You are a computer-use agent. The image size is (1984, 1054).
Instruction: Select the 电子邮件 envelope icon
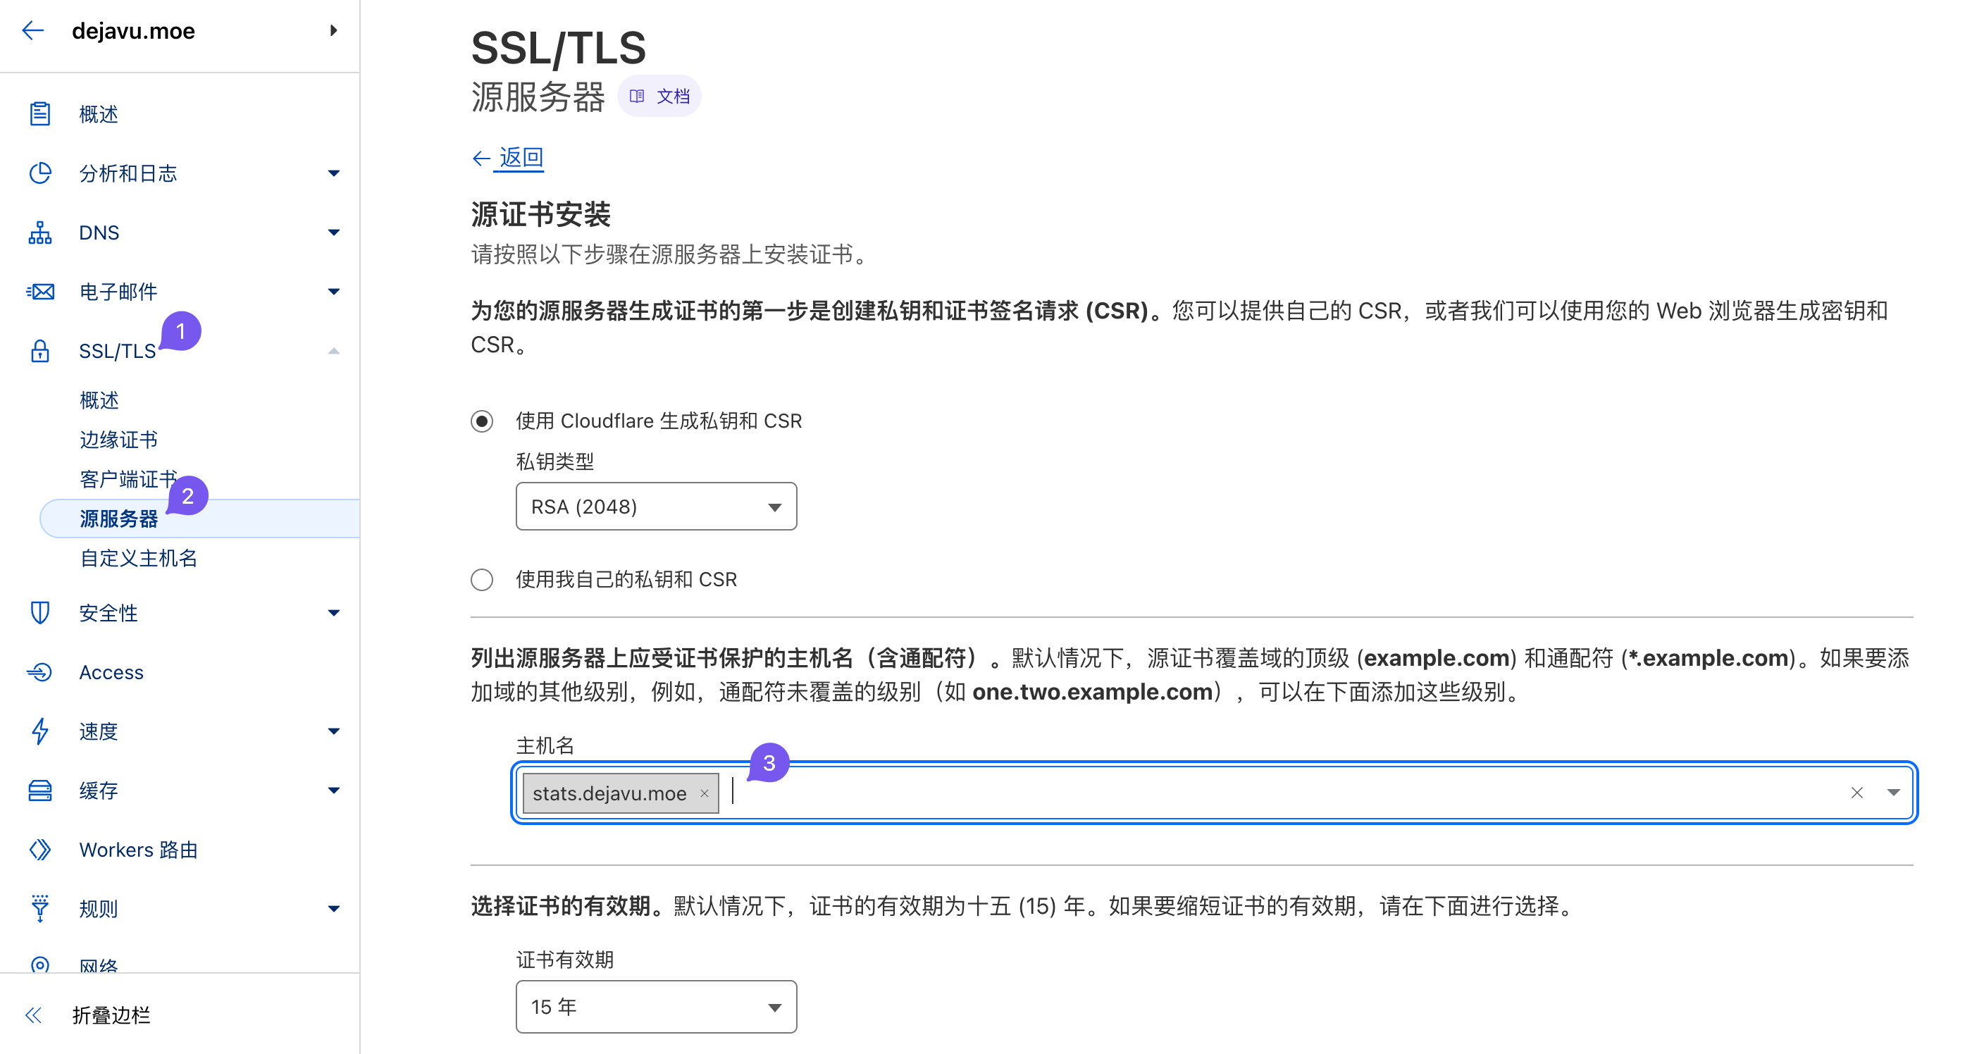point(40,291)
